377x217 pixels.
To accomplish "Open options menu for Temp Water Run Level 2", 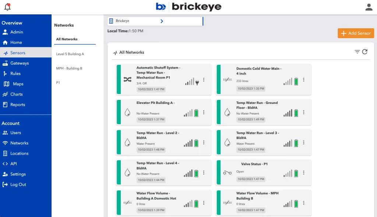I will (204, 142).
